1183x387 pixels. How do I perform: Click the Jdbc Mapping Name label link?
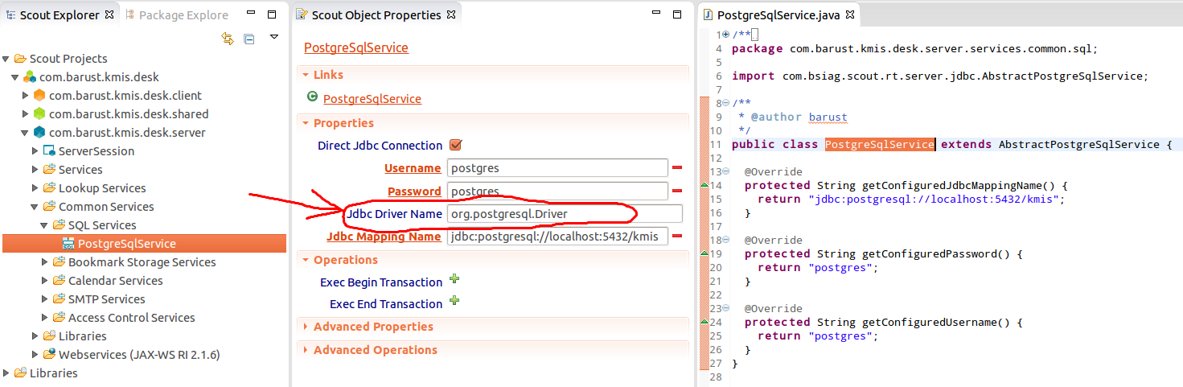[x=384, y=237]
